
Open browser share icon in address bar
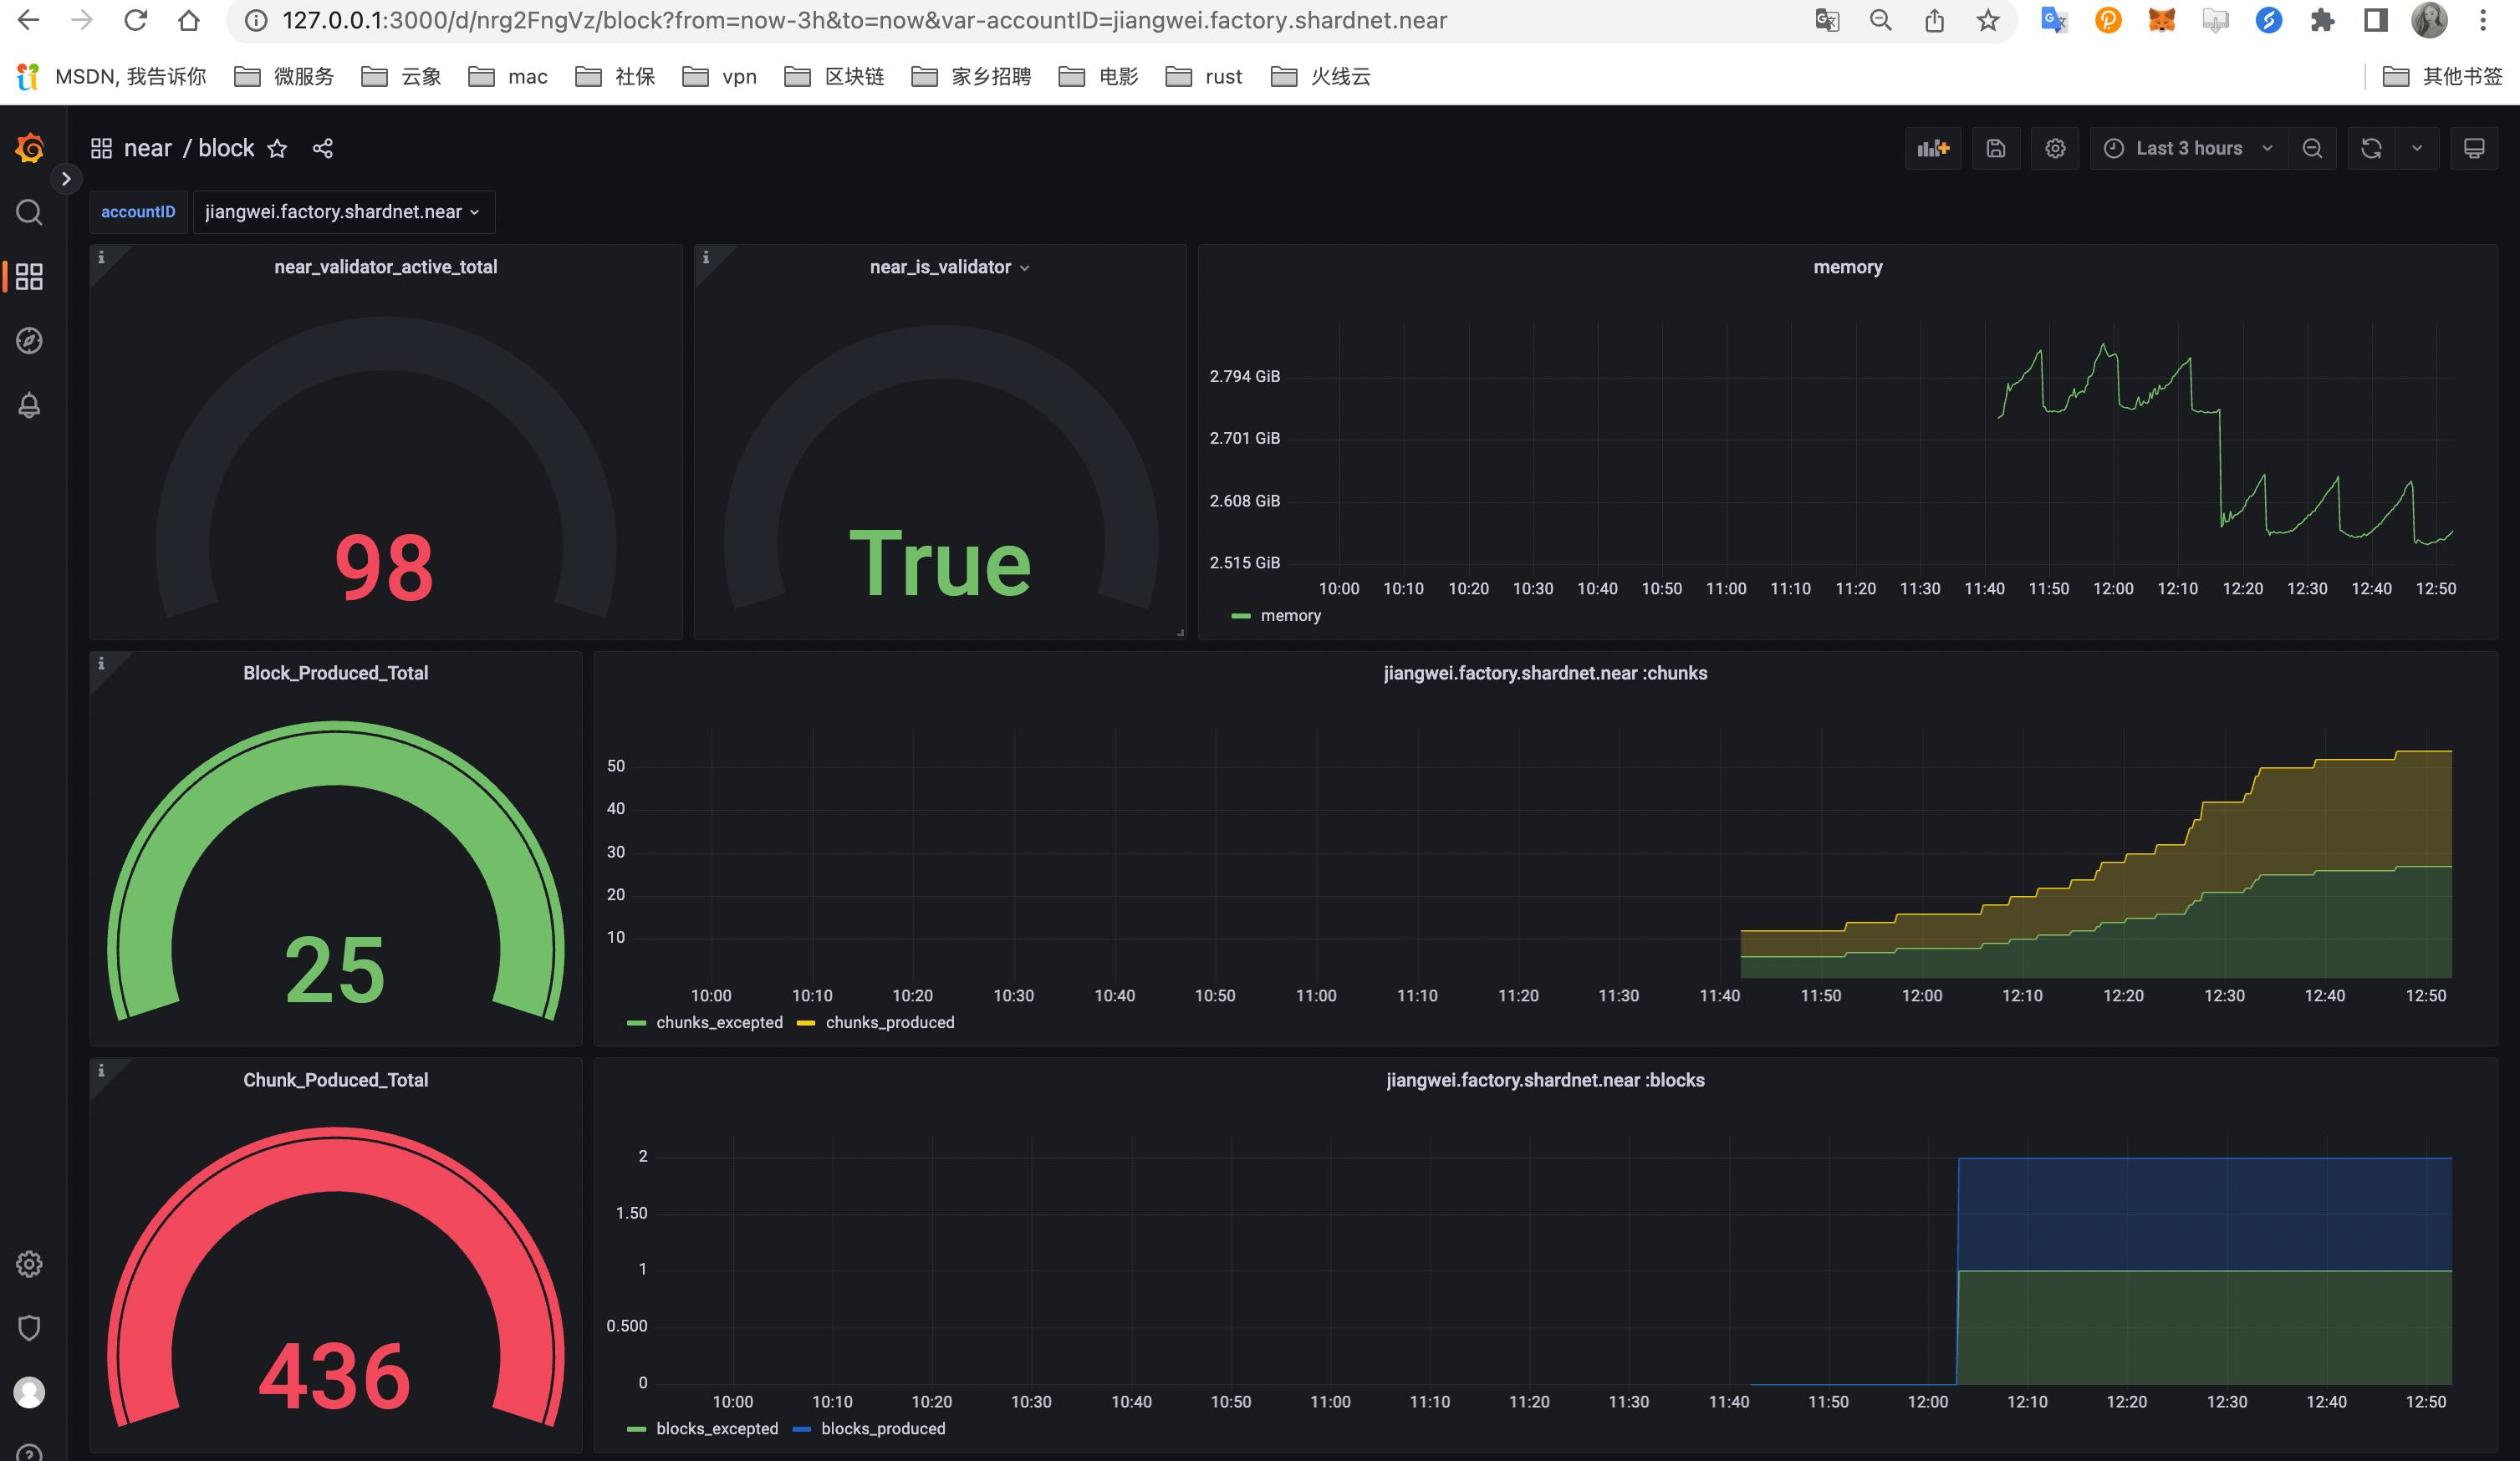pyautogui.click(x=1934, y=20)
